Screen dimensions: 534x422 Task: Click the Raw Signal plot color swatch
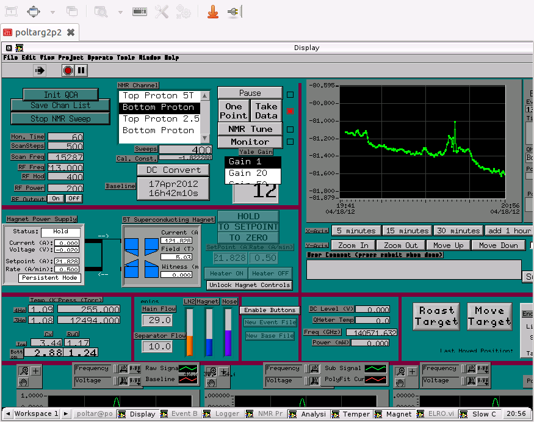188,368
